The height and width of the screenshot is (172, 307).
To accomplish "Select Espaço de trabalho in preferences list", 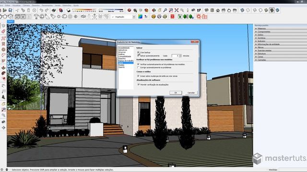I will [x=126, y=61].
